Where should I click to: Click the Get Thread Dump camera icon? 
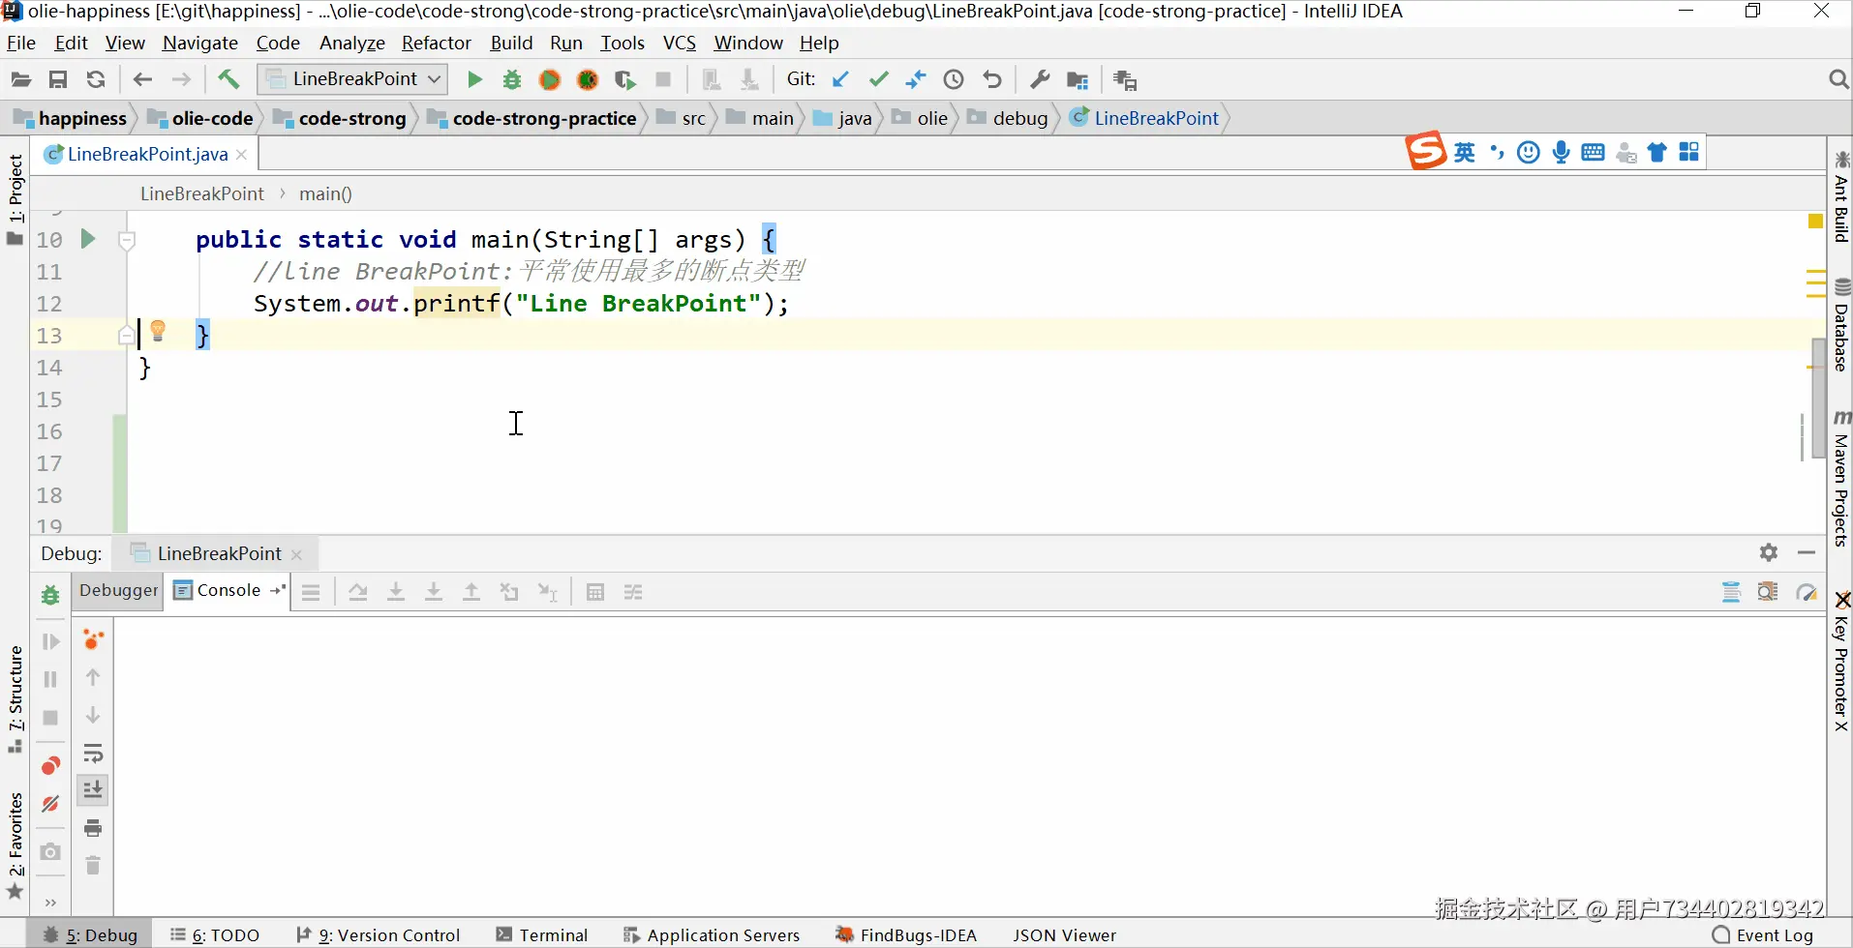(x=50, y=851)
